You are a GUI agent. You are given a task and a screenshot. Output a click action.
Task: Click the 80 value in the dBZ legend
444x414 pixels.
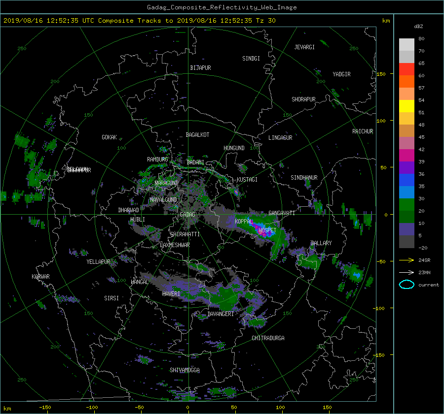click(x=421, y=39)
